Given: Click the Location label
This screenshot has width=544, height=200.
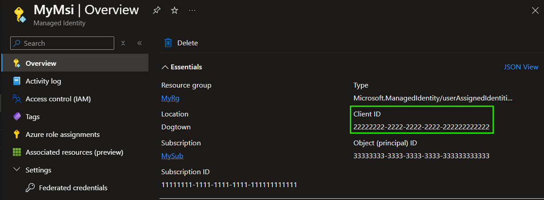Looking at the screenshot, I should [175, 114].
